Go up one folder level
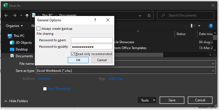This screenshot has width=219, height=110. [x=27, y=16]
